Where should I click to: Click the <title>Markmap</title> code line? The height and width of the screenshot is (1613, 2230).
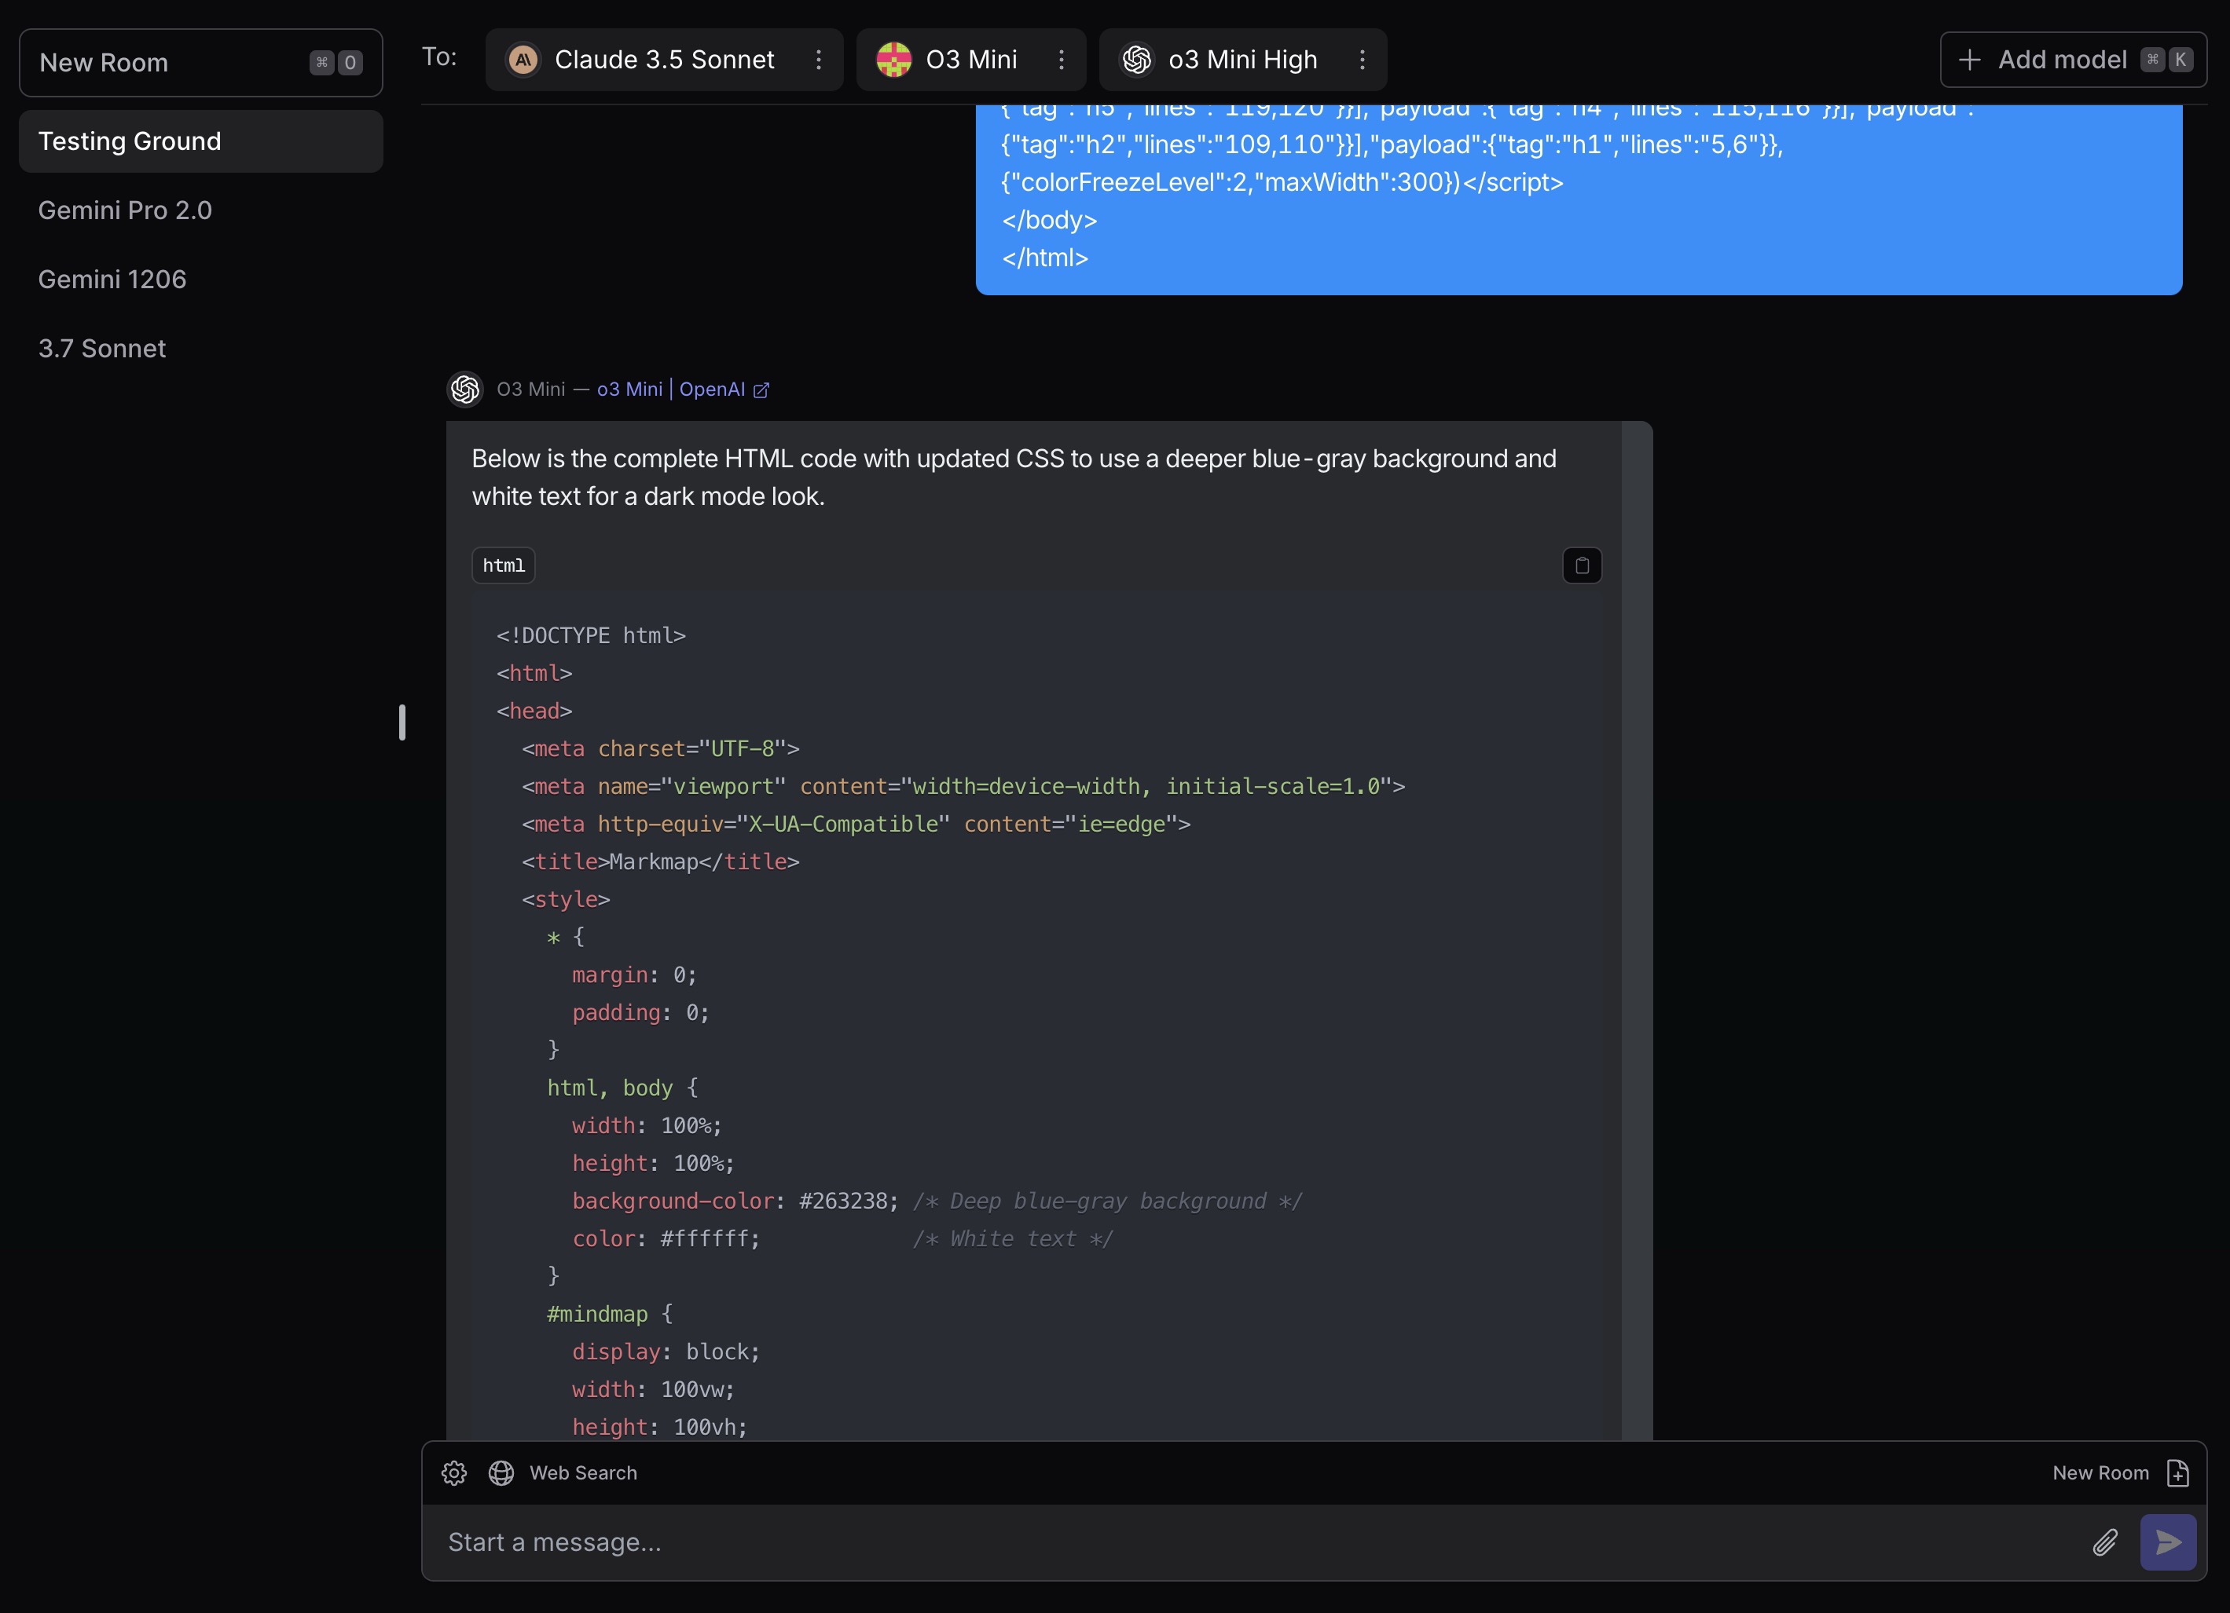pos(660,862)
